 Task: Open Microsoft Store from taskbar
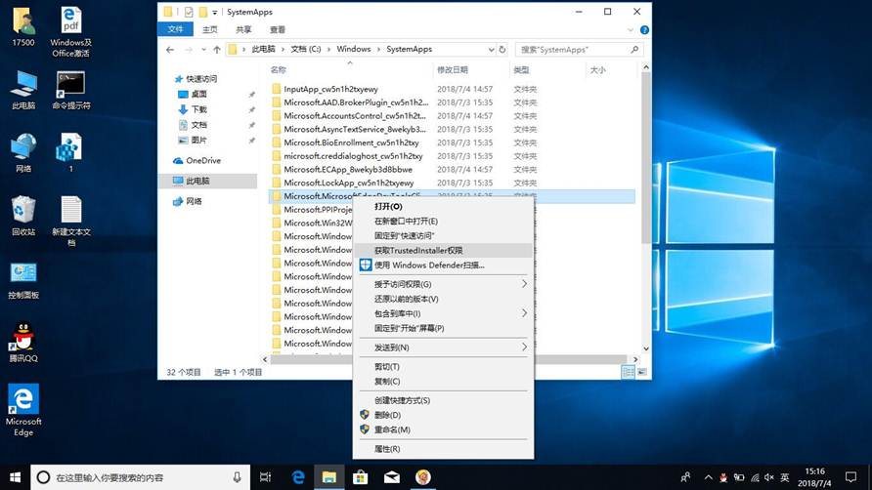pyautogui.click(x=361, y=477)
